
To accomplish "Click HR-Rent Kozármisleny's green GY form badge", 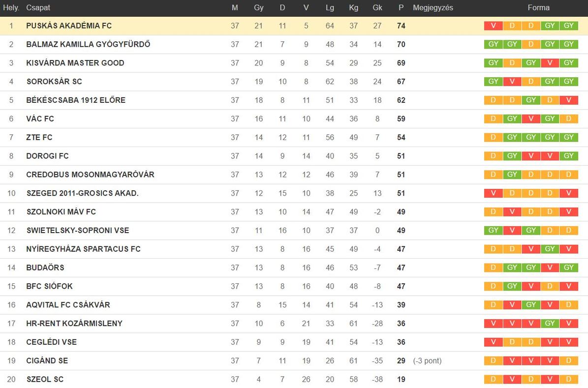I will coord(550,323).
